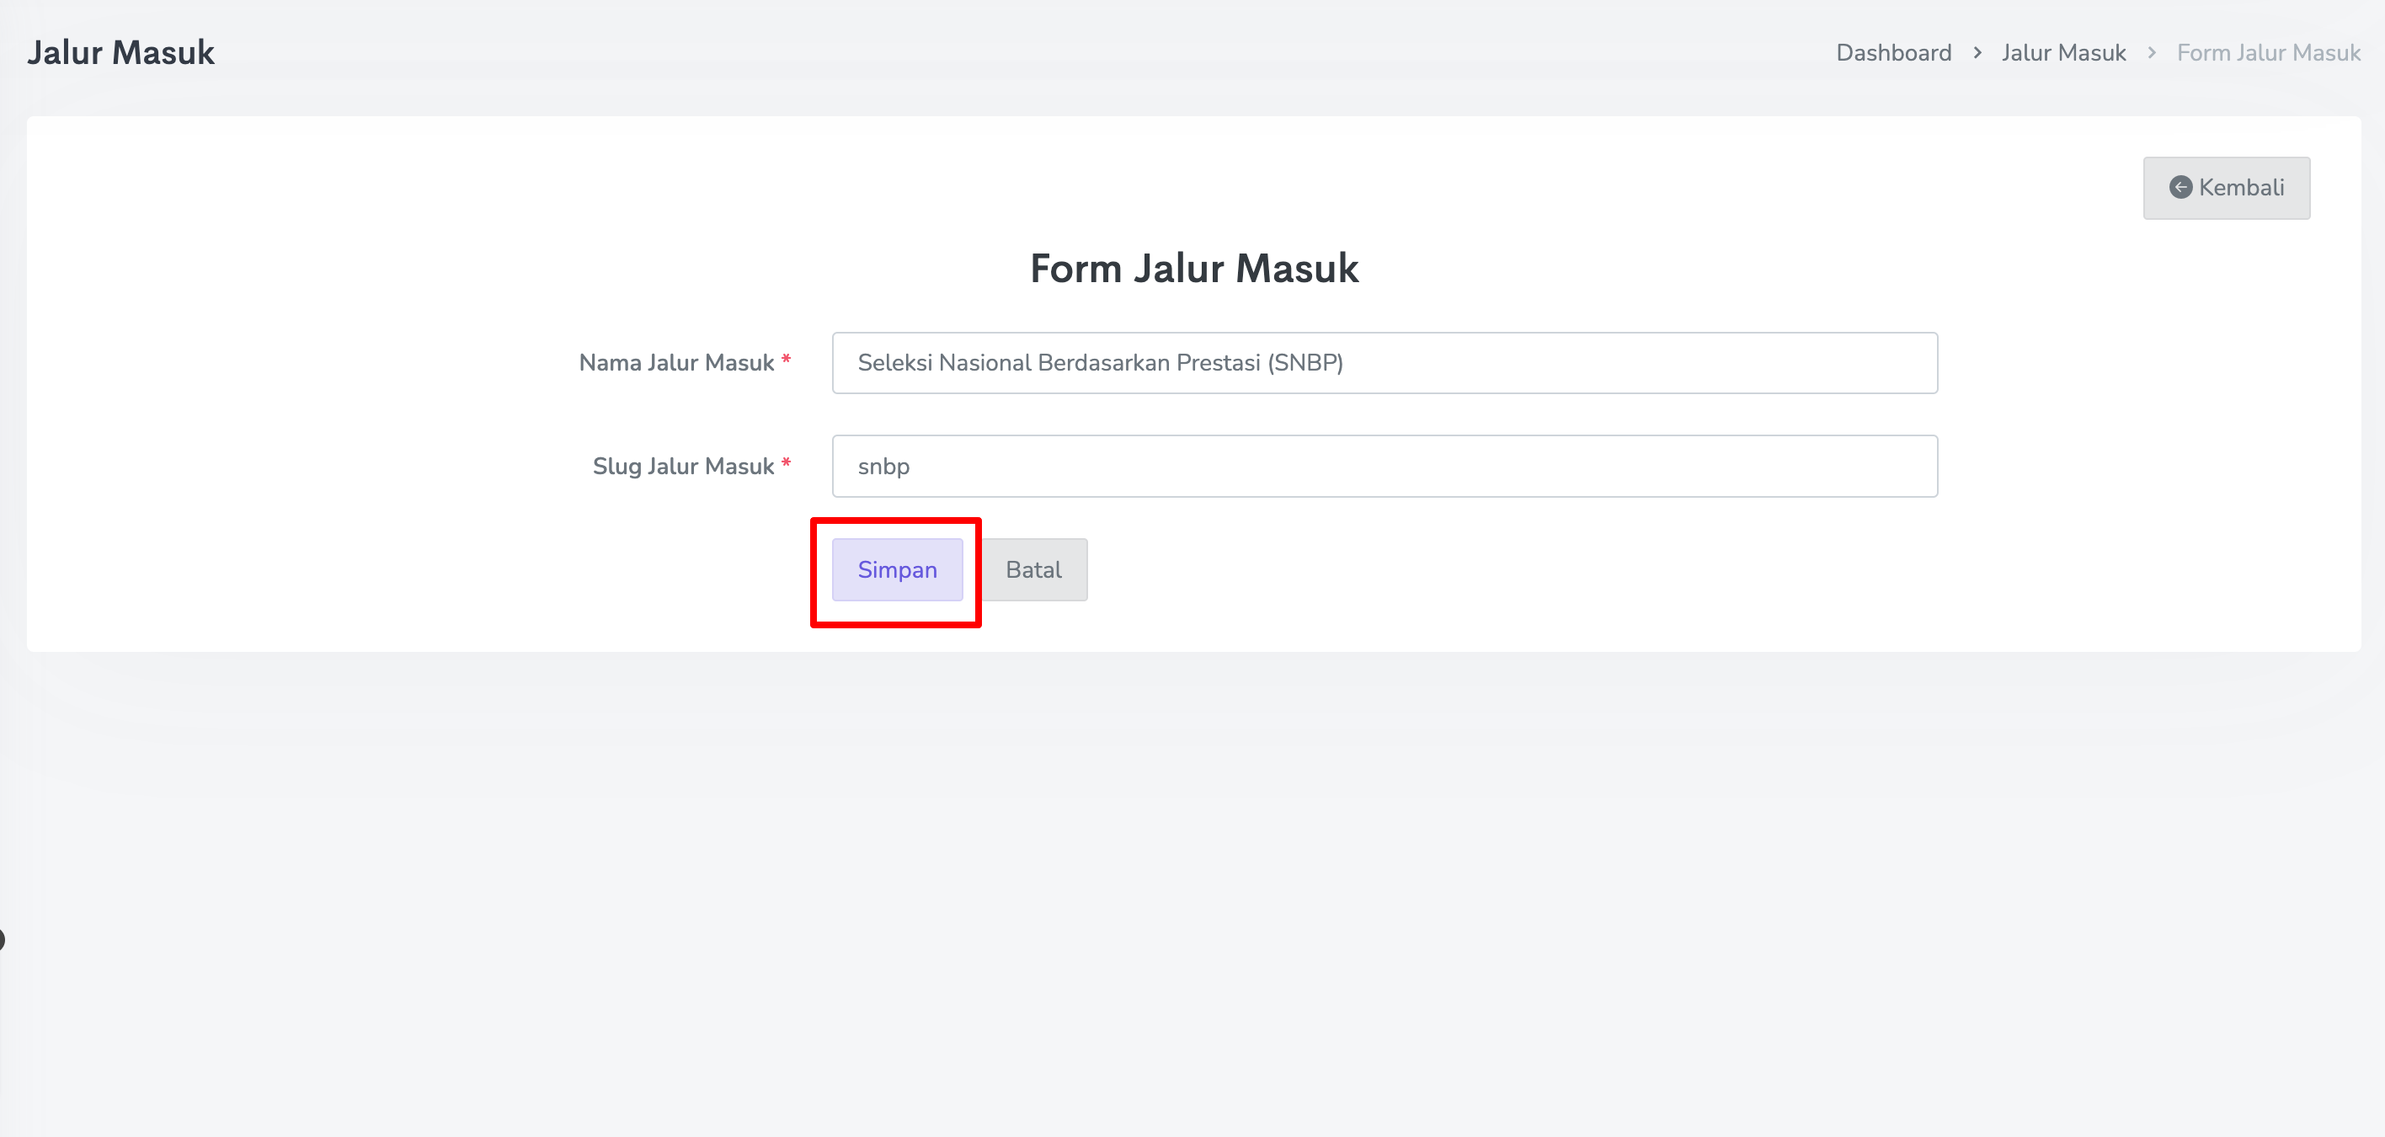2385x1137 pixels.
Task: Click the dark circle at the left screen edge
Action: click(x=2, y=940)
